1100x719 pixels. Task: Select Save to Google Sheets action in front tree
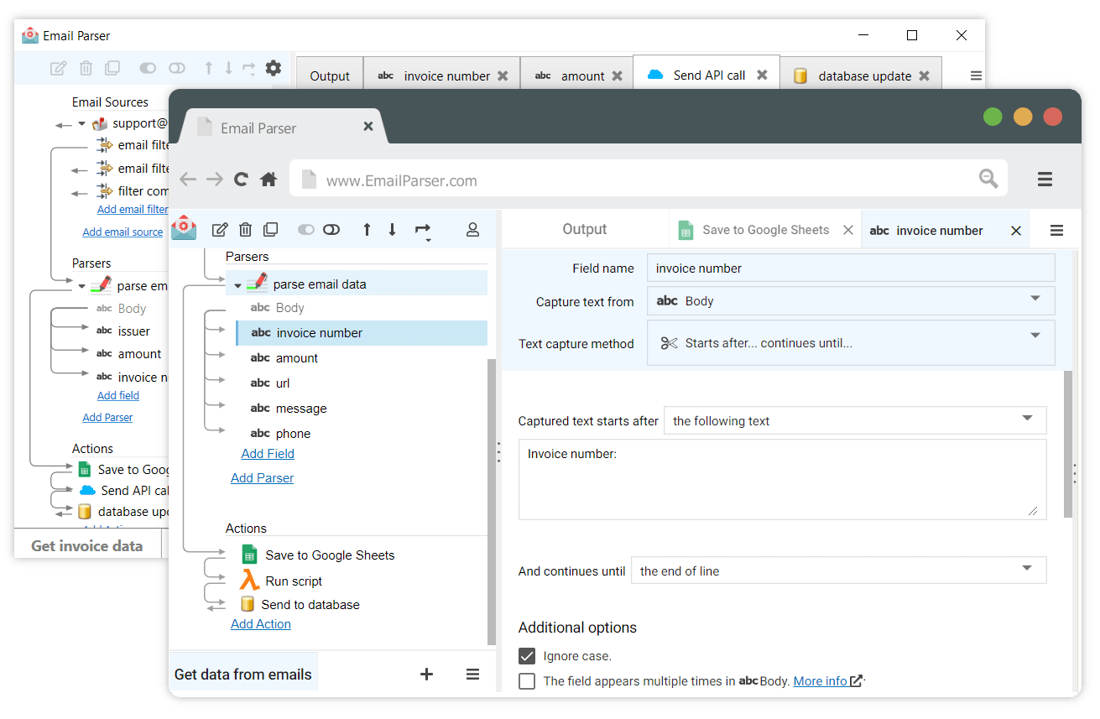tap(317, 555)
